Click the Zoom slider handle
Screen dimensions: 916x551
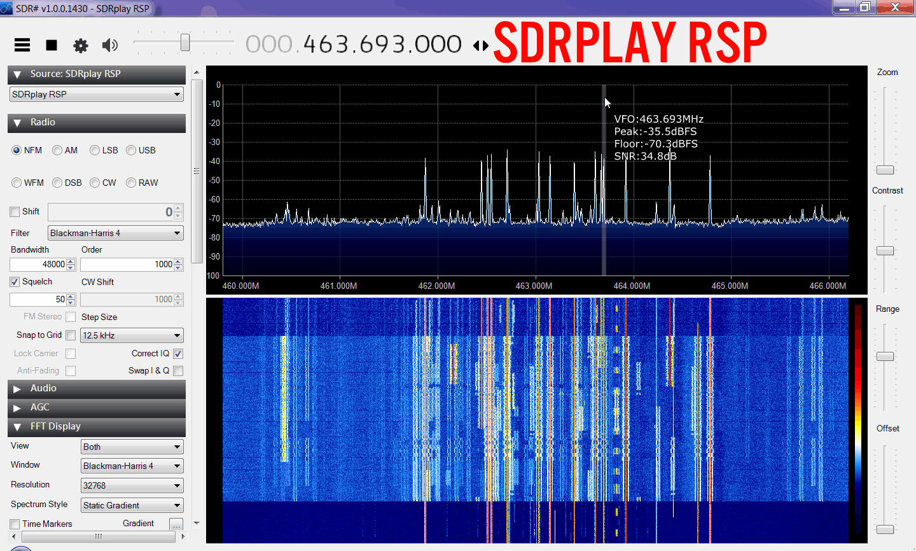[x=885, y=170]
